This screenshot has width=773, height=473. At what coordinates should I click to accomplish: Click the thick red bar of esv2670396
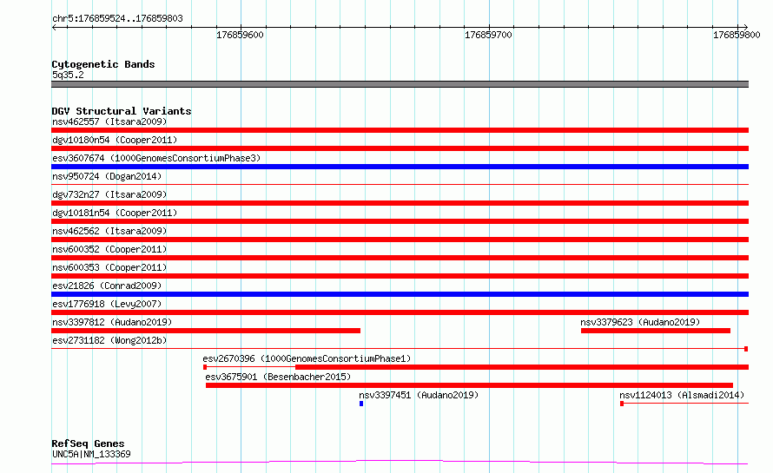point(522,367)
